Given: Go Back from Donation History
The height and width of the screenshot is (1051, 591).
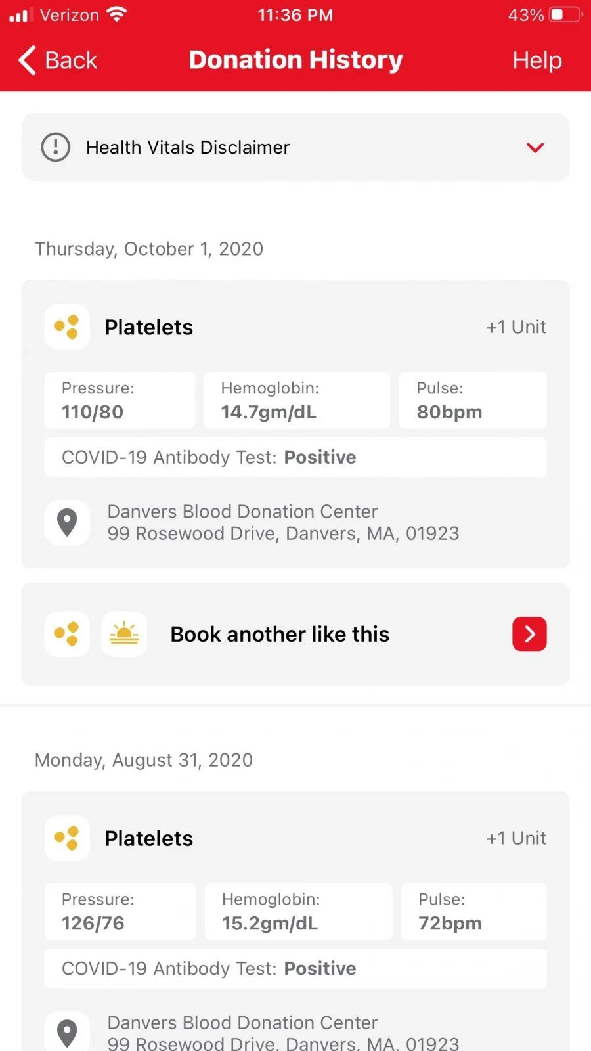Looking at the screenshot, I should 71,60.
